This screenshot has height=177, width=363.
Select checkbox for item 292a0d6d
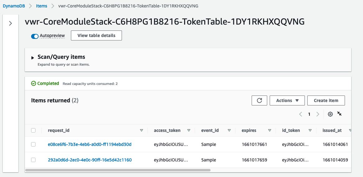[33, 160]
